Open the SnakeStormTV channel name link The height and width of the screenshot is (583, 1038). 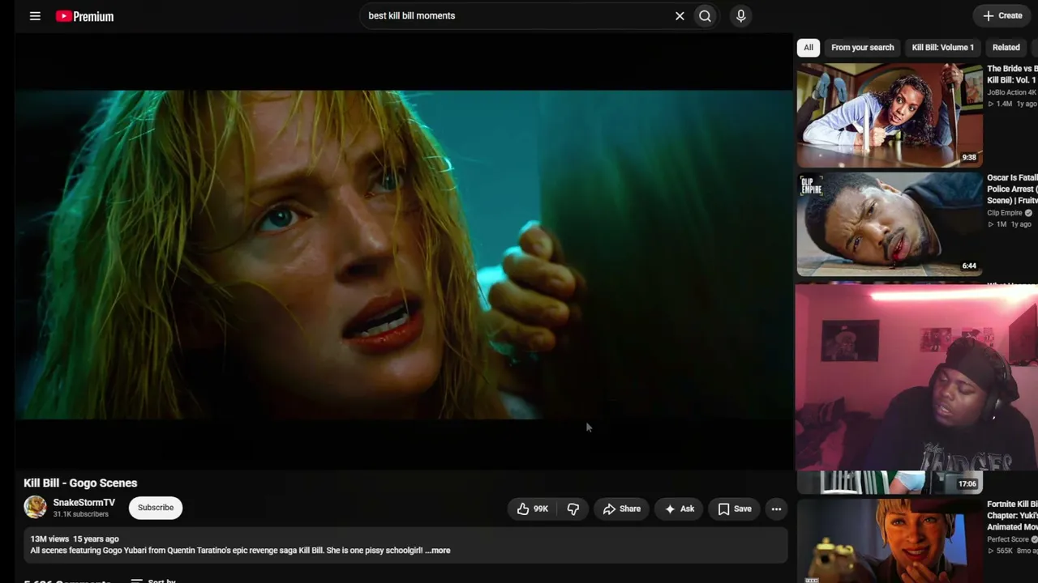coord(84,503)
